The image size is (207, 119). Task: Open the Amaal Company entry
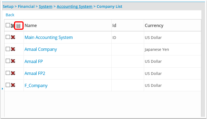pyautogui.click(x=41, y=49)
